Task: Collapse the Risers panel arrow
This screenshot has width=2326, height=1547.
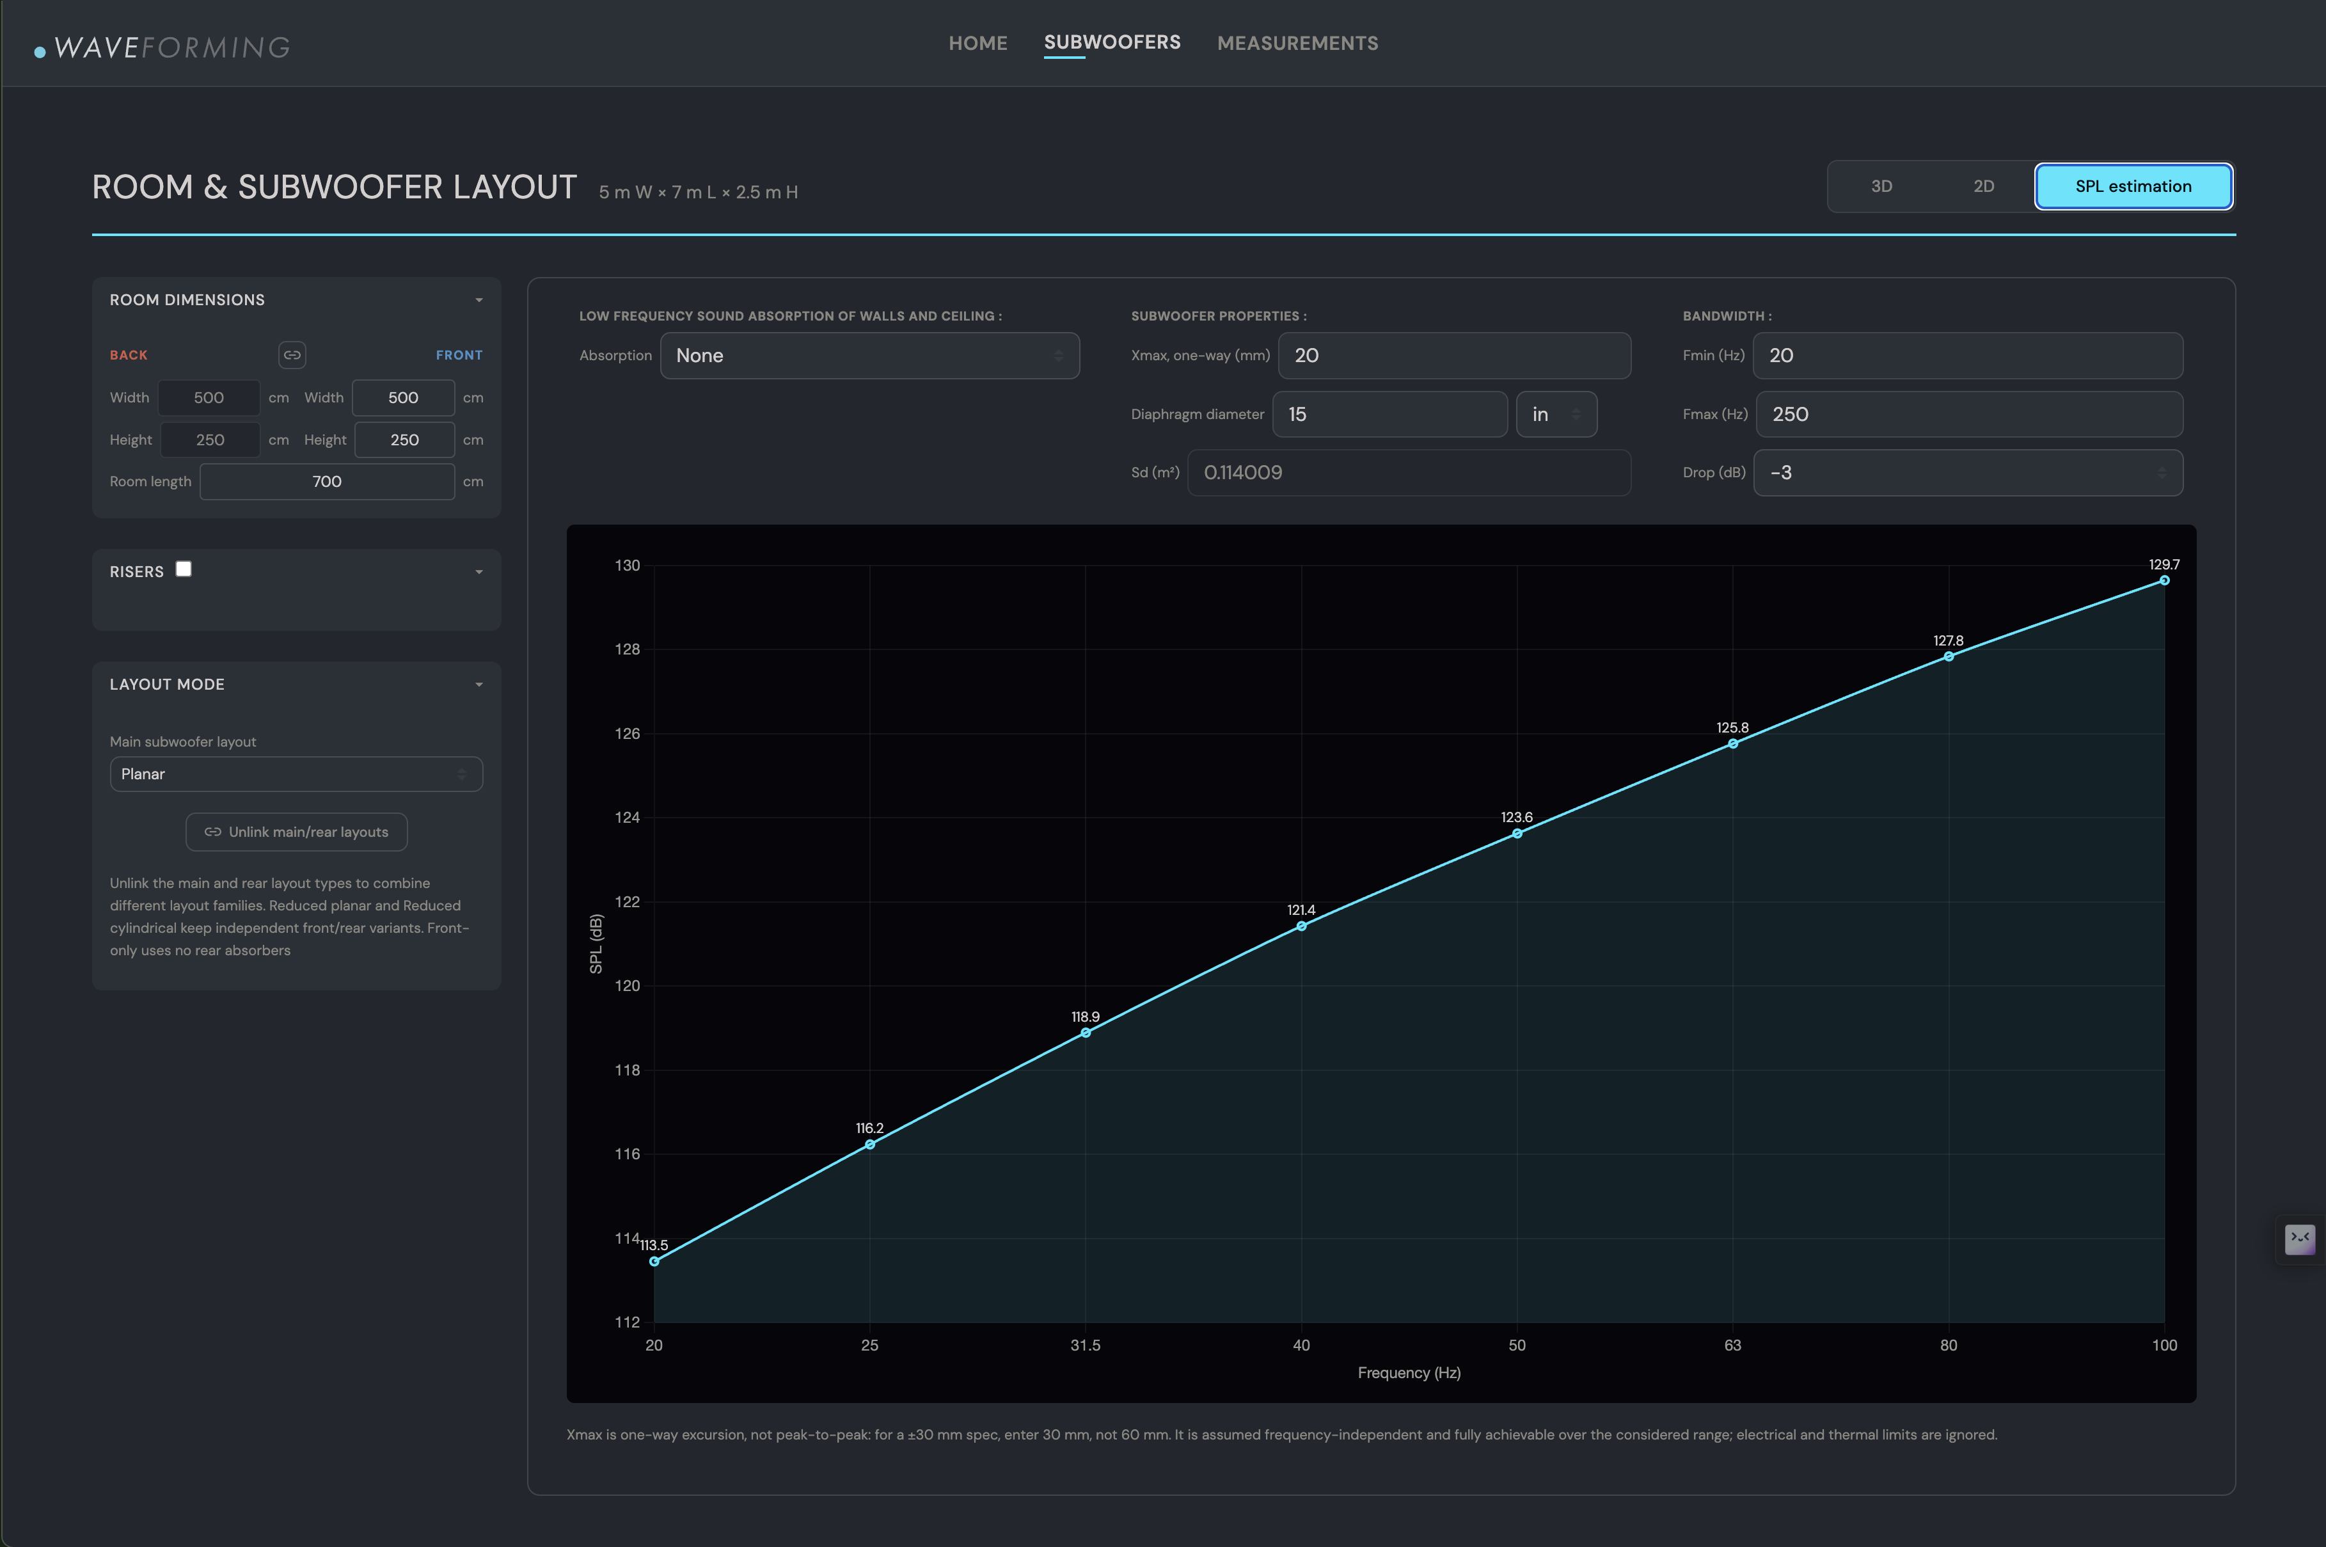Action: [x=479, y=572]
